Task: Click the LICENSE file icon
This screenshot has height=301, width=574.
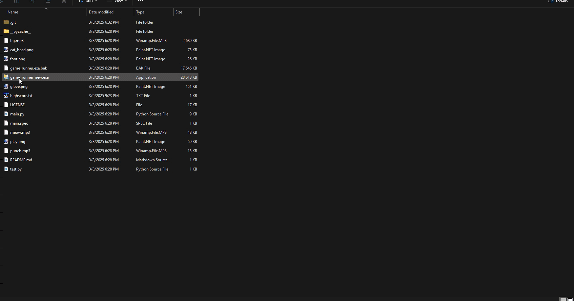Action: tap(6, 105)
